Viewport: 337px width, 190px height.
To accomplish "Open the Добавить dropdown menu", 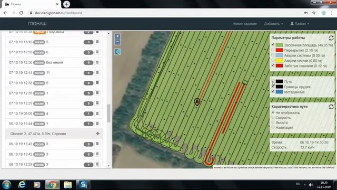I will tap(273, 24).
